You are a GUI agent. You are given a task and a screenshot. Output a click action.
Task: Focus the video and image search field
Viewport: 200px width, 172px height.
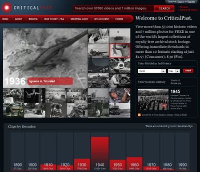[113, 8]
